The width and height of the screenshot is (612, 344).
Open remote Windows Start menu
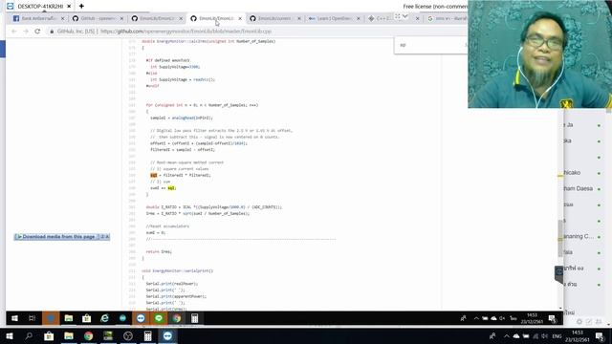click(14, 318)
